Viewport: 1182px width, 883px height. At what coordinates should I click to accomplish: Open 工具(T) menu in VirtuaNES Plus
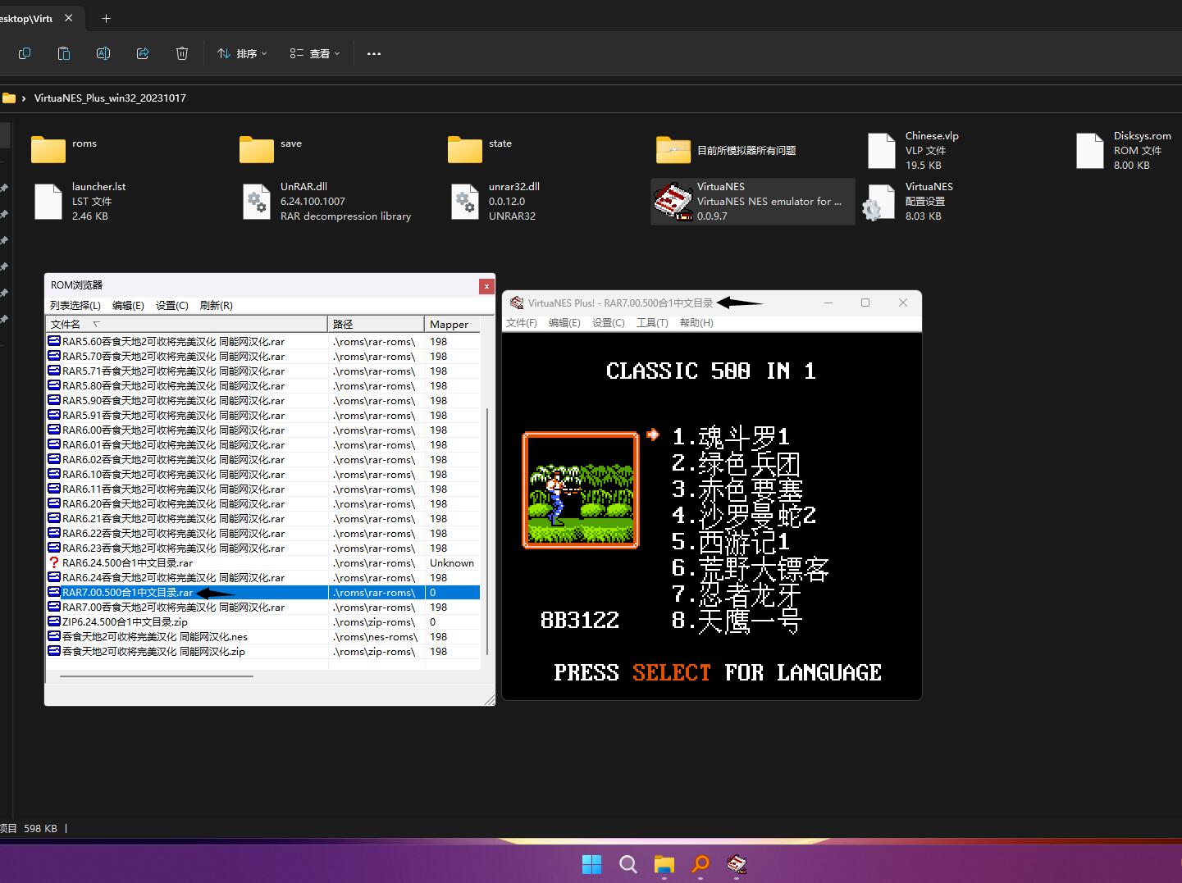(652, 323)
